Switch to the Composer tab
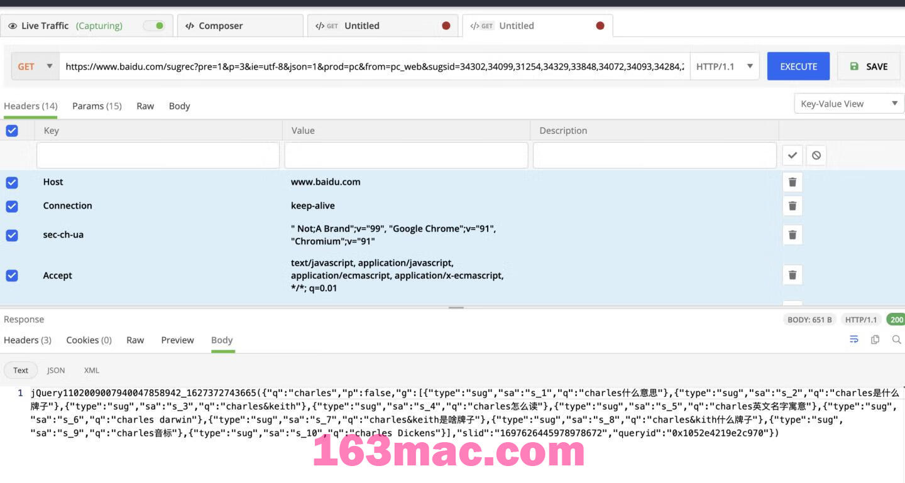Viewport: 905px width, 483px height. click(240, 26)
